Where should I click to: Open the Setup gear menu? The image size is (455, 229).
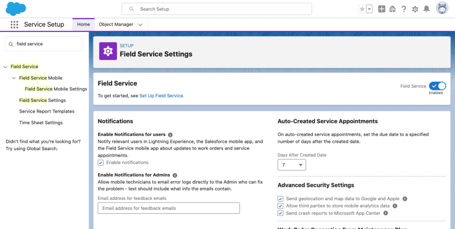click(x=415, y=9)
